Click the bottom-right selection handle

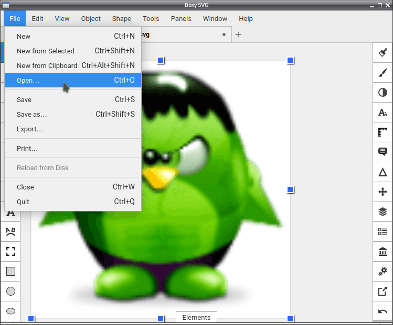(290, 319)
